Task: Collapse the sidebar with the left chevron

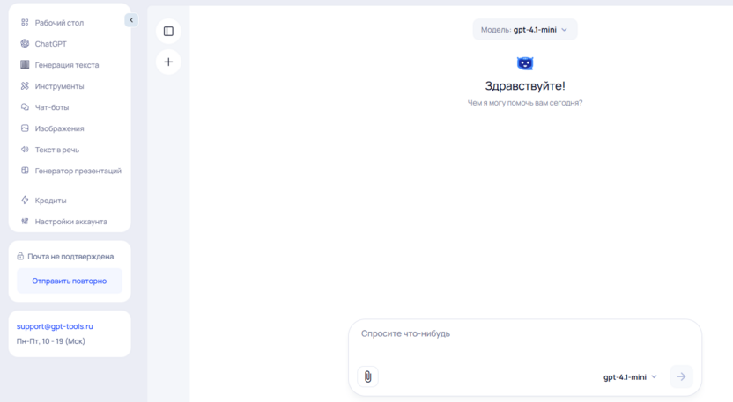Action: (131, 20)
